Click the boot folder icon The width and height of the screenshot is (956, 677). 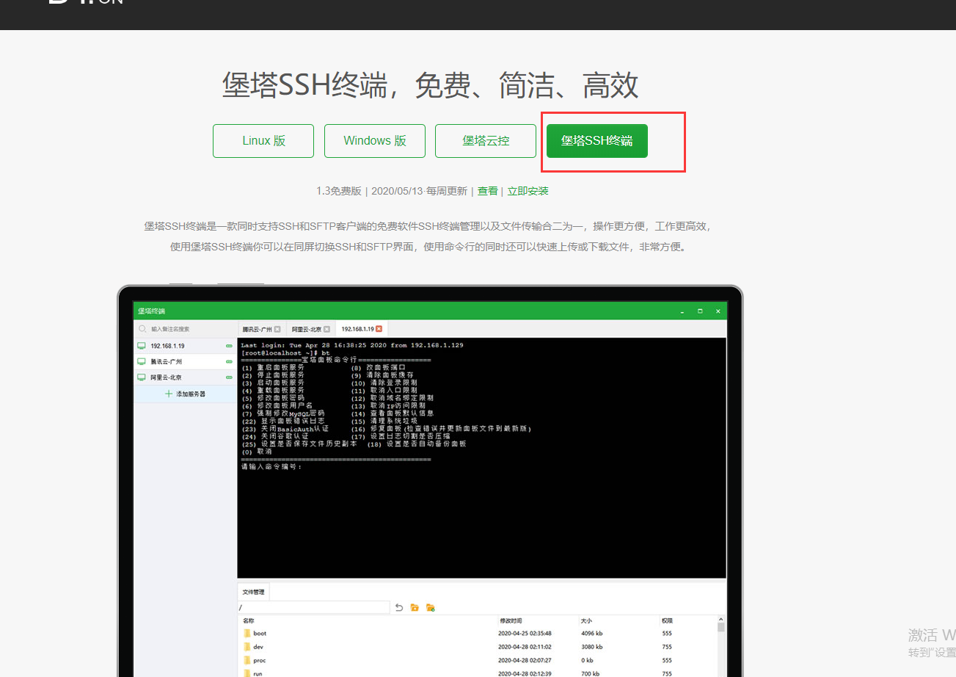pos(247,633)
